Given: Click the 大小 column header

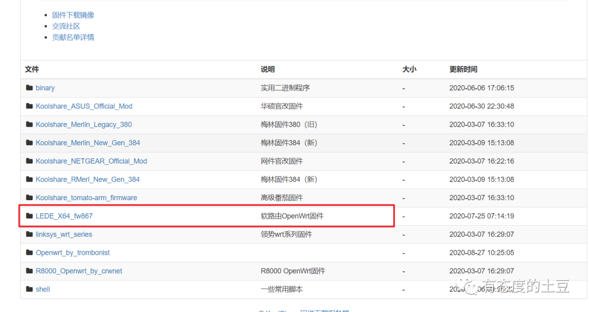Looking at the screenshot, I should pyautogui.click(x=410, y=69).
